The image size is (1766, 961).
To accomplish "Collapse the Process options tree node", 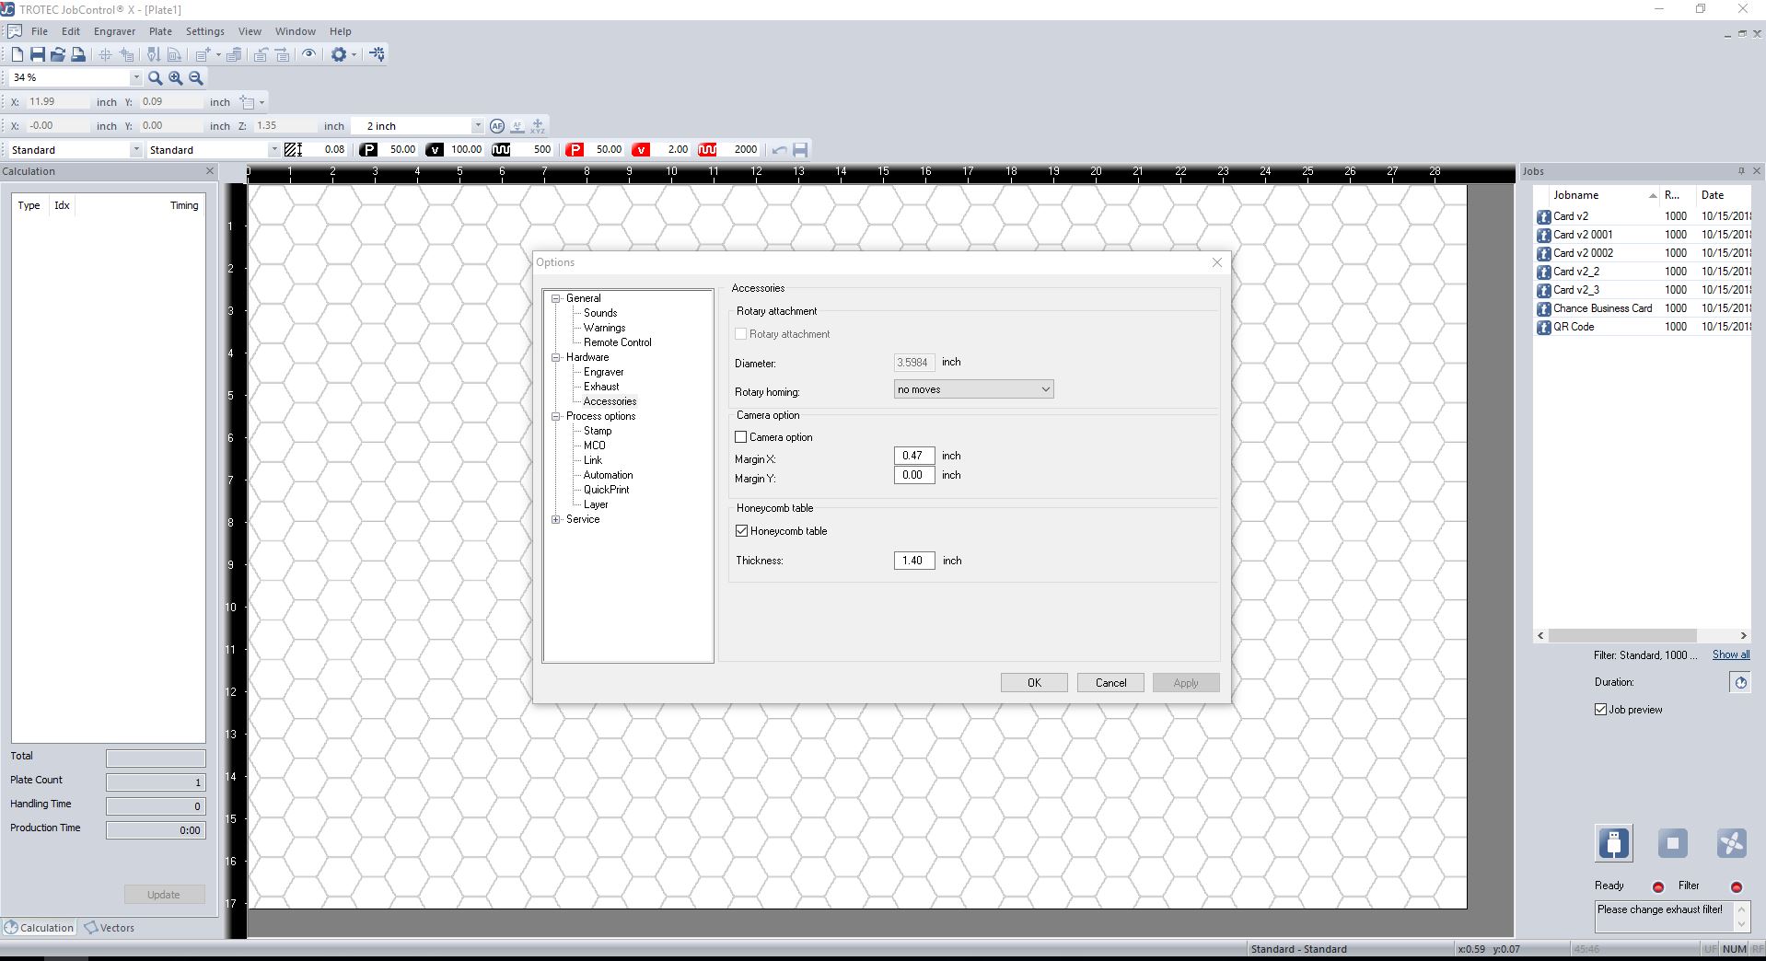I will [556, 416].
